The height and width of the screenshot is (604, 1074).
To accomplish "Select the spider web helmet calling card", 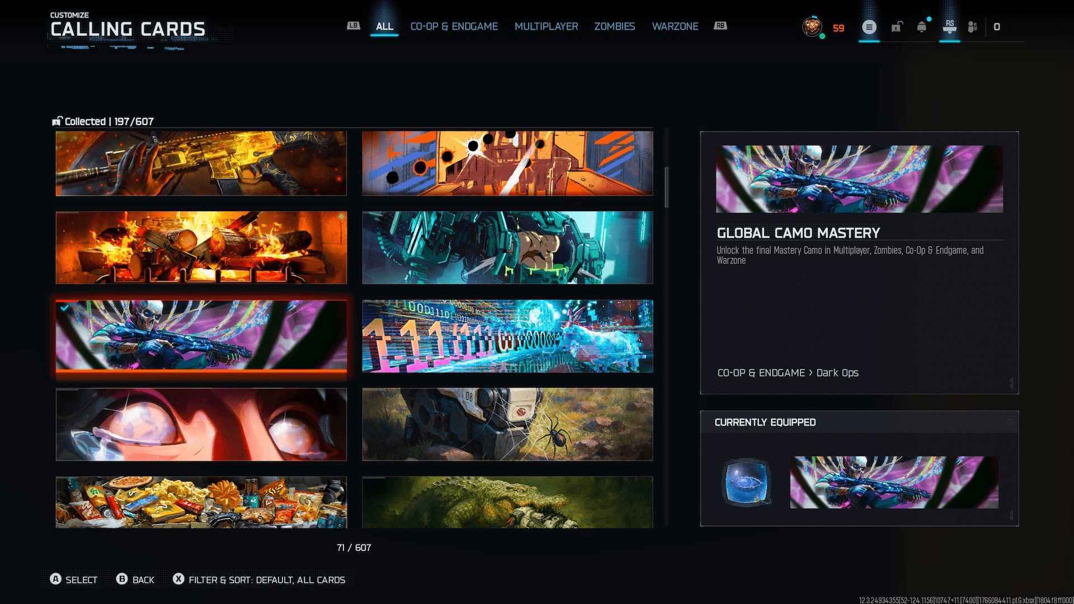I will tap(508, 424).
